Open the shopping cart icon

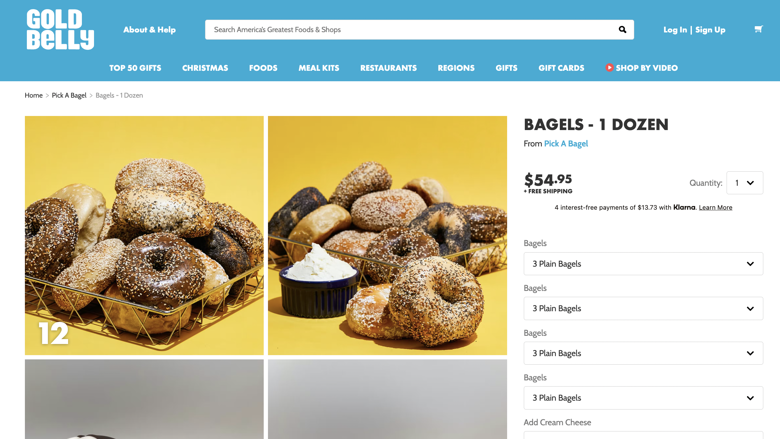759,29
